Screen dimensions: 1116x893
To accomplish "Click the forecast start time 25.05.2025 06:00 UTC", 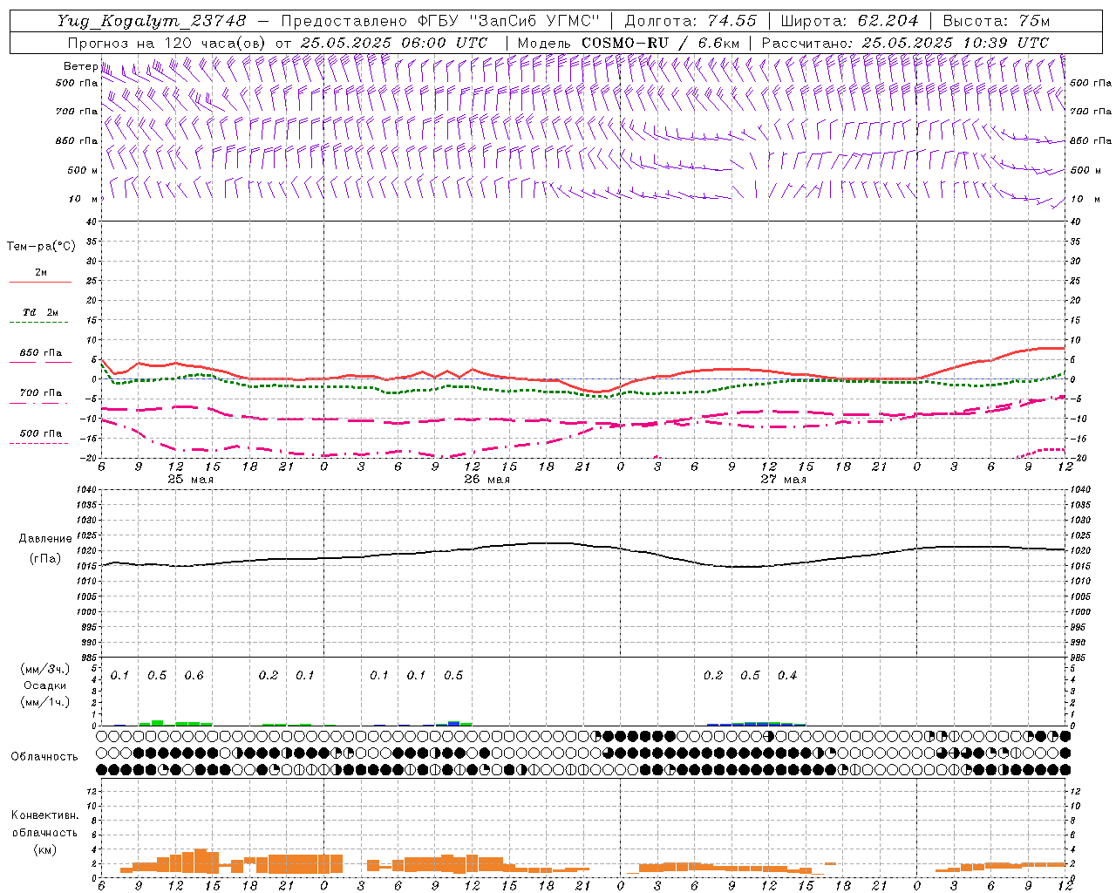I will click(394, 43).
